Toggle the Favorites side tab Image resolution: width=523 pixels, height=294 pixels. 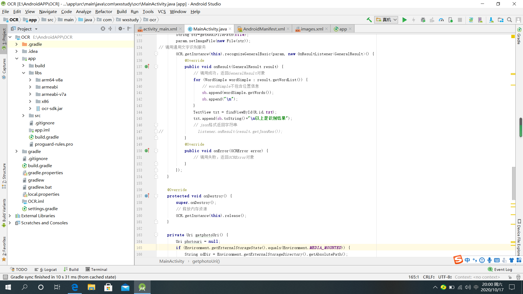point(4,249)
